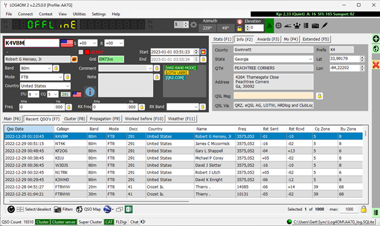
Task: Toggle the red Start time lock
Action: pos(203,51)
